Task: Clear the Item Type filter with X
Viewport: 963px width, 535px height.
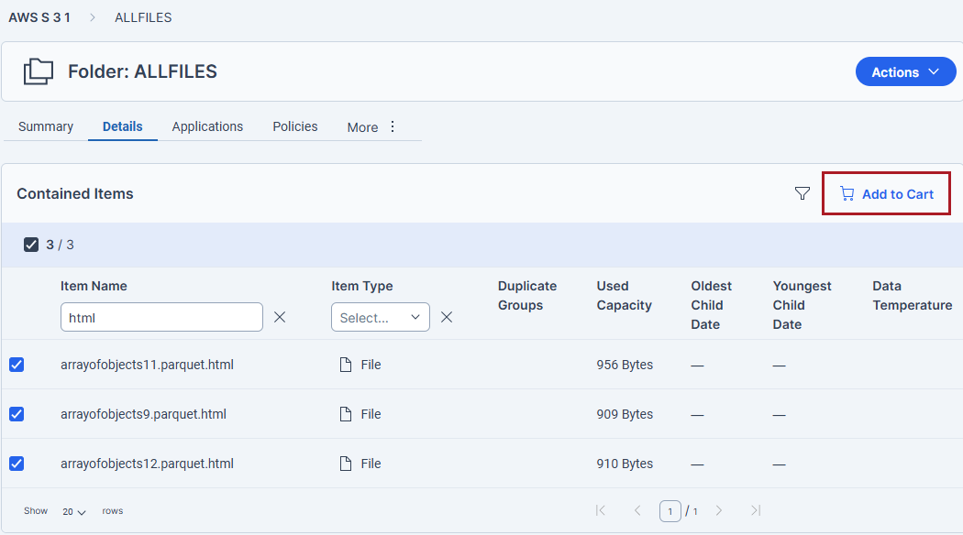Action: pos(447,317)
